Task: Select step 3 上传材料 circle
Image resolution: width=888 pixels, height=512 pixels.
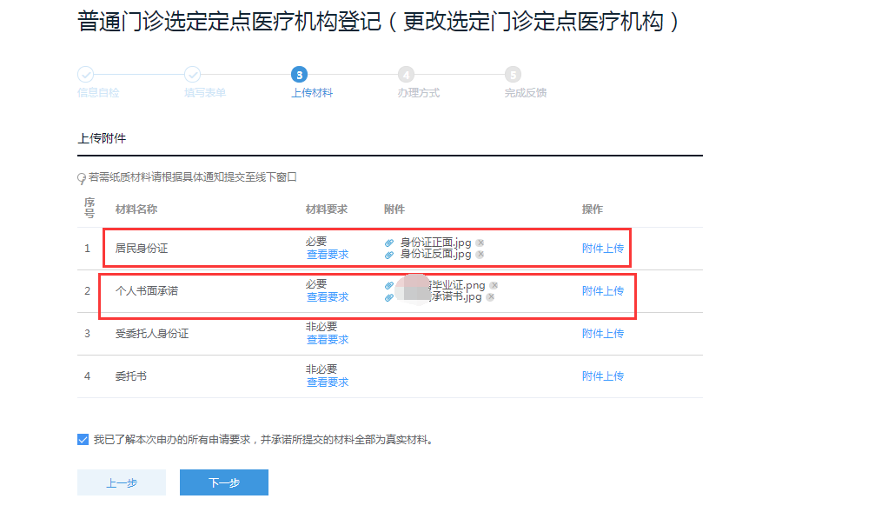Action: (299, 74)
